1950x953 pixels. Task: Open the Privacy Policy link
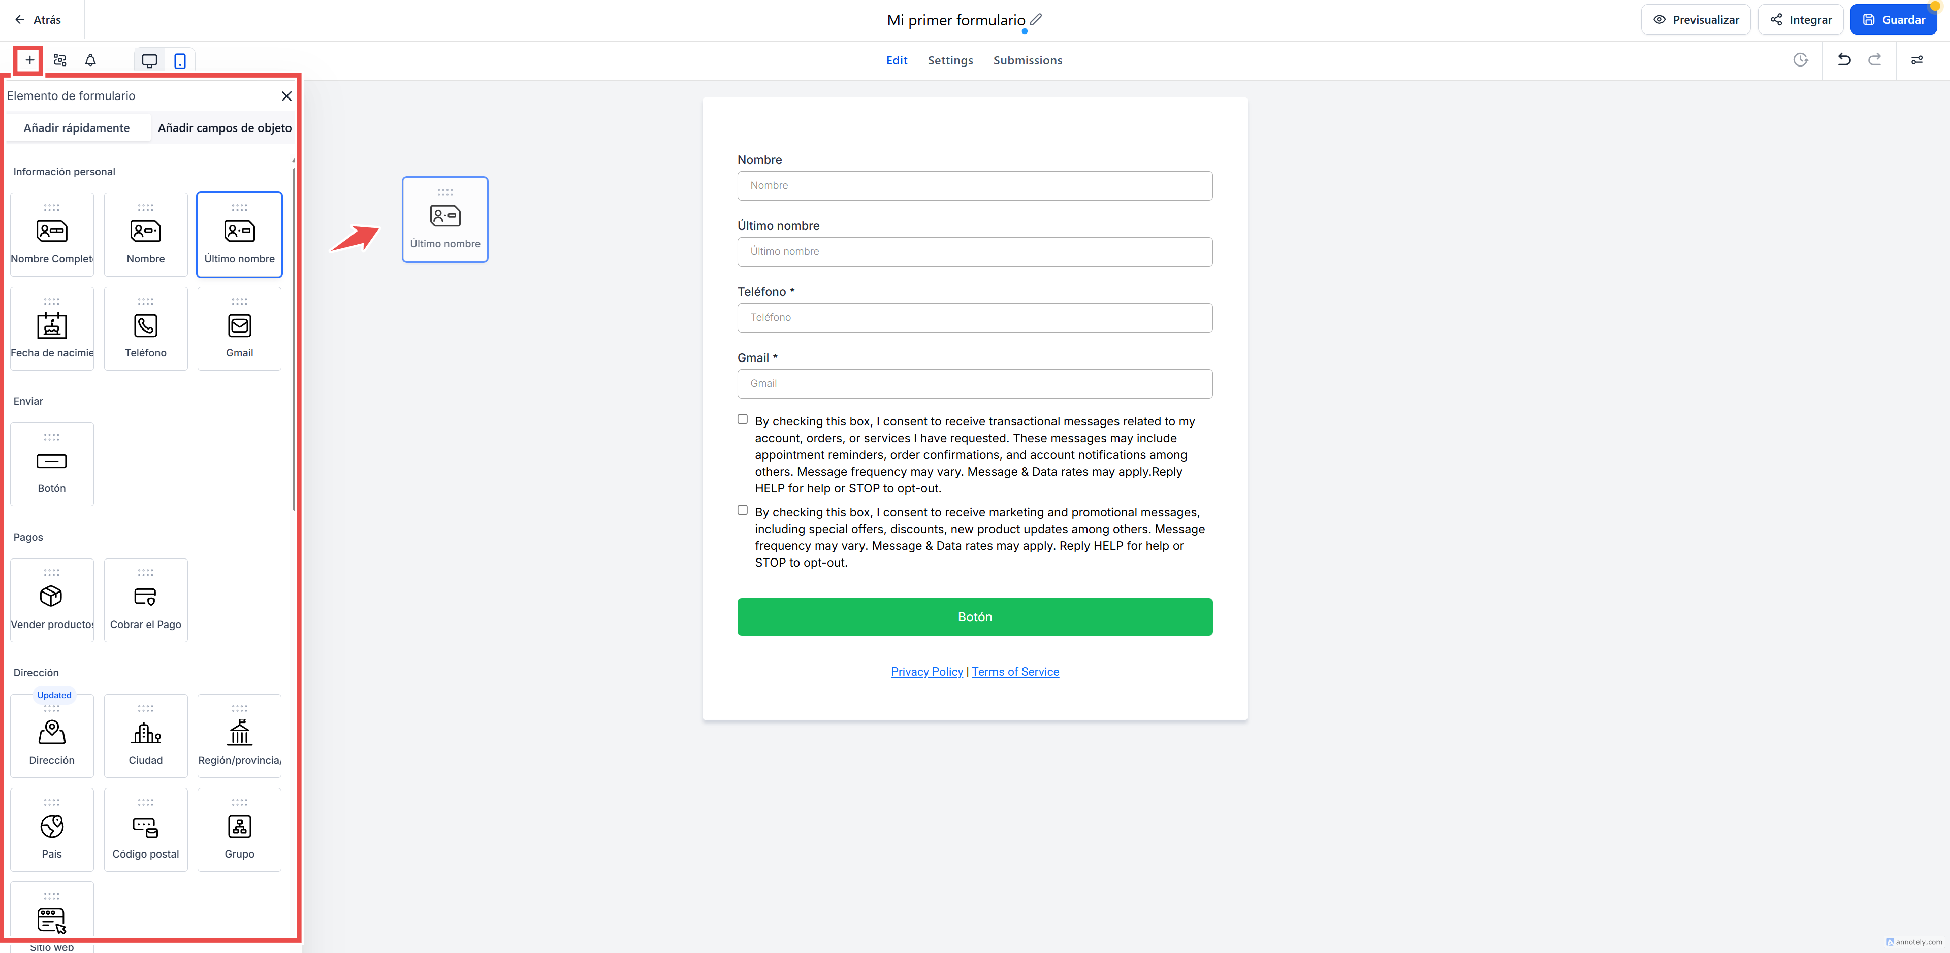click(926, 671)
